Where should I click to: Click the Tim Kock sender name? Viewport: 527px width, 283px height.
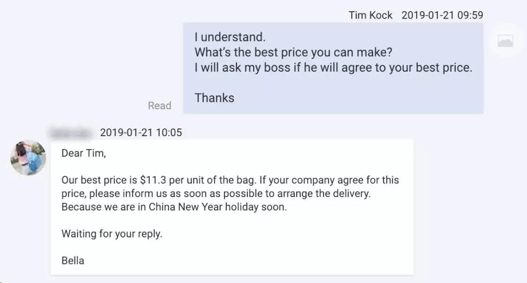point(370,15)
